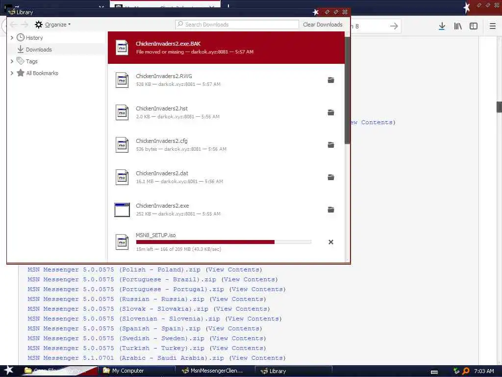Expand the History tree node
The height and width of the screenshot is (377, 502).
click(x=12, y=38)
